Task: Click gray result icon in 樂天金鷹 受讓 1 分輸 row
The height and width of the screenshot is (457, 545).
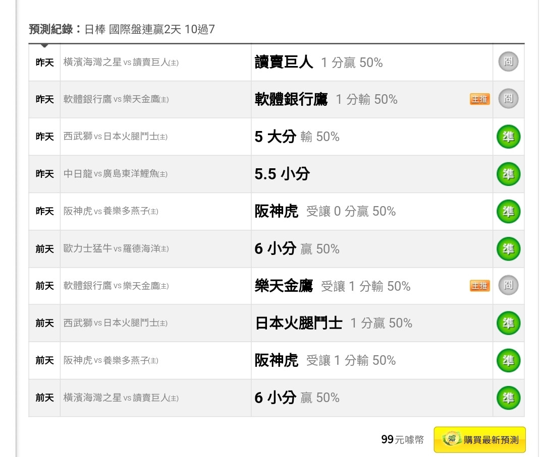Action: pyautogui.click(x=508, y=285)
